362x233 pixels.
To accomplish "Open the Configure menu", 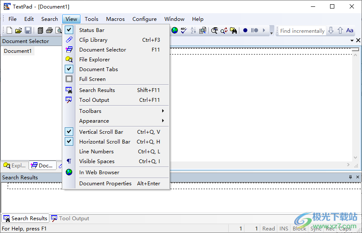I will [144, 19].
